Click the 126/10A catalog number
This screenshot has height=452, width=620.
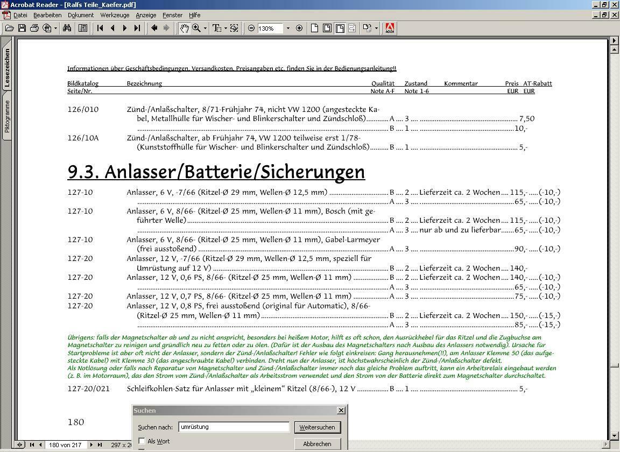coord(83,138)
